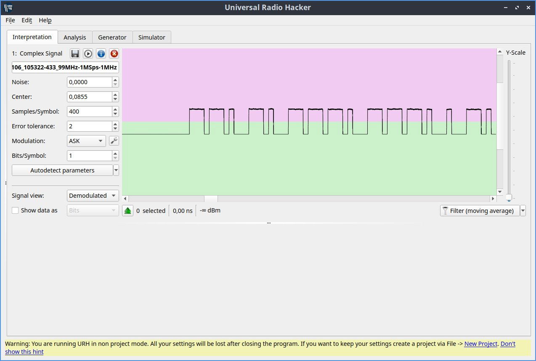Decrease the Noise value with down arrow

[x=115, y=85]
